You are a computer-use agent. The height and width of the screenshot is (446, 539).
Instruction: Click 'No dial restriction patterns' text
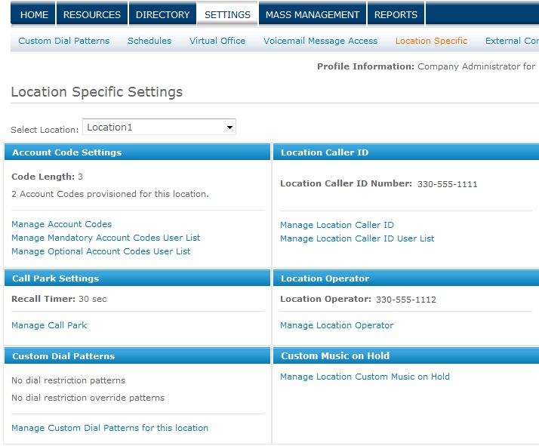click(x=69, y=380)
